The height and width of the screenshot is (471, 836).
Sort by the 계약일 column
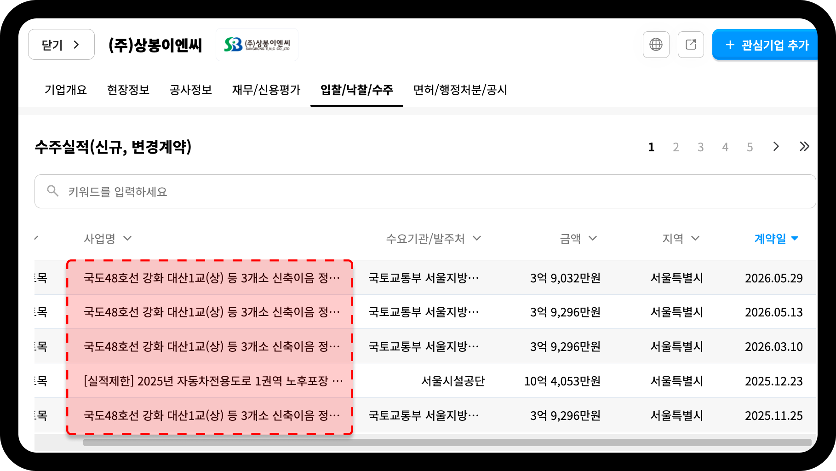[x=776, y=238]
